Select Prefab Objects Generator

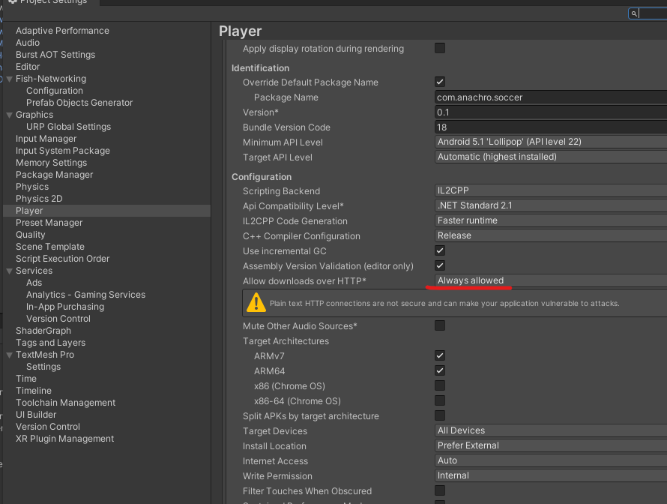point(79,103)
